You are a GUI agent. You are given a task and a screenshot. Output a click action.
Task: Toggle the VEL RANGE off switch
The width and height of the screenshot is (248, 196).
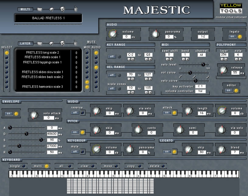coord(112,75)
